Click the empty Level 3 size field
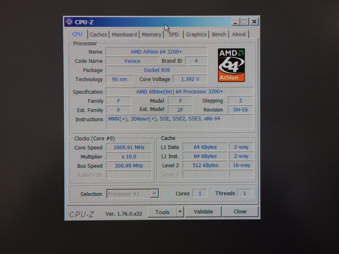The image size is (339, 254). (x=205, y=174)
